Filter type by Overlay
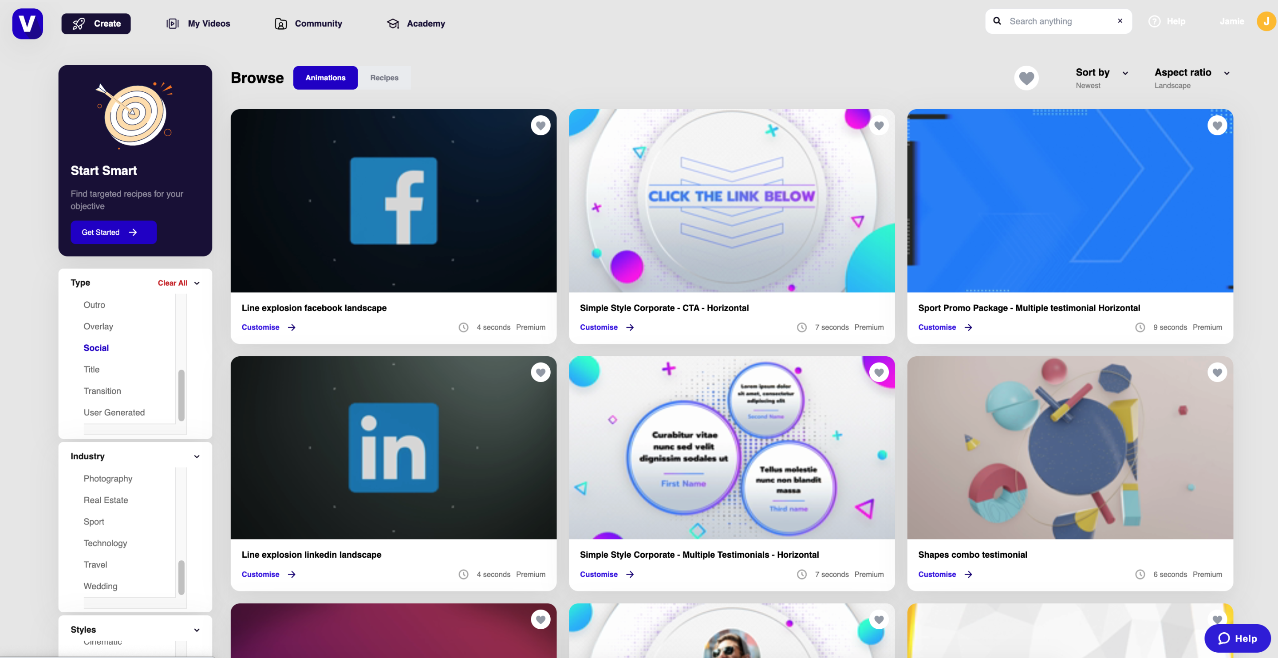 point(98,327)
